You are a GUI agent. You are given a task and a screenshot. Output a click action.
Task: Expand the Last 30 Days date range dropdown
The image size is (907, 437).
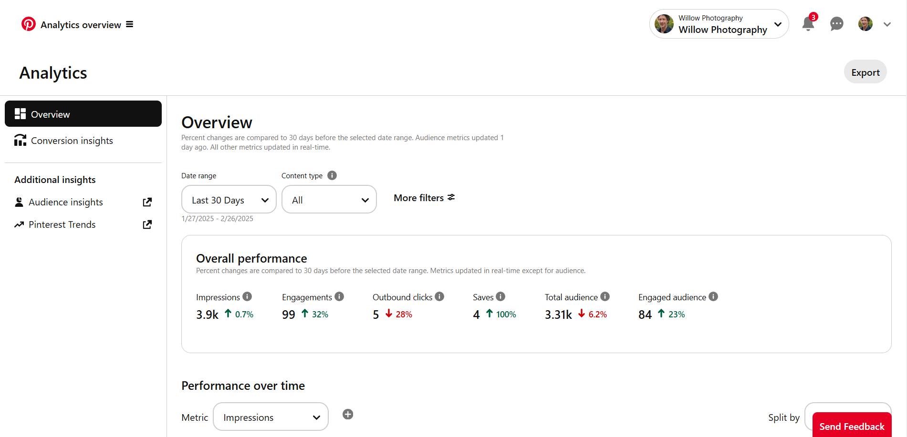pyautogui.click(x=229, y=199)
